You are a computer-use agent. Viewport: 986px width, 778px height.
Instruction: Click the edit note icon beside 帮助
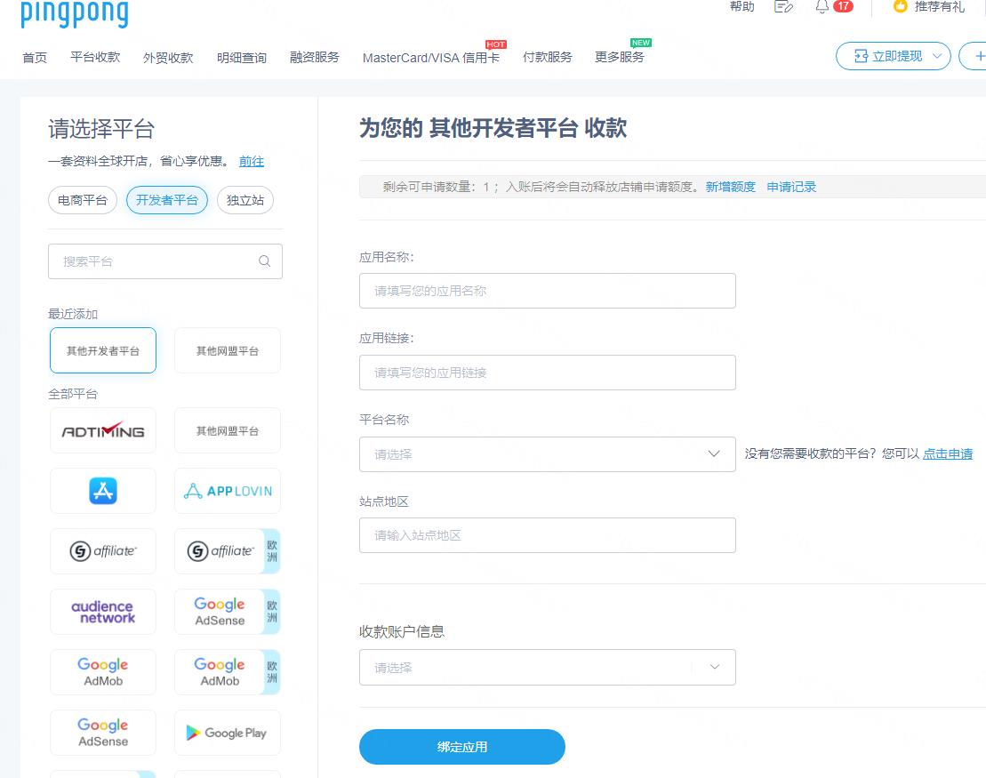click(783, 6)
